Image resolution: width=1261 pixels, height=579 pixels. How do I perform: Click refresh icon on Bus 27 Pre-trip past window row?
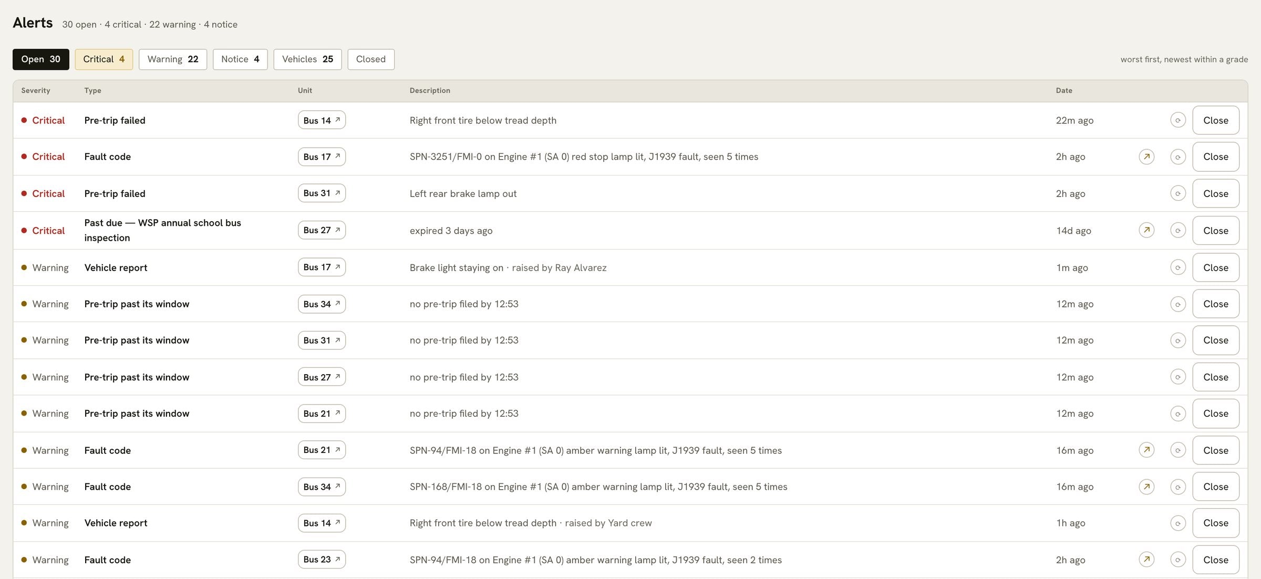1178,377
